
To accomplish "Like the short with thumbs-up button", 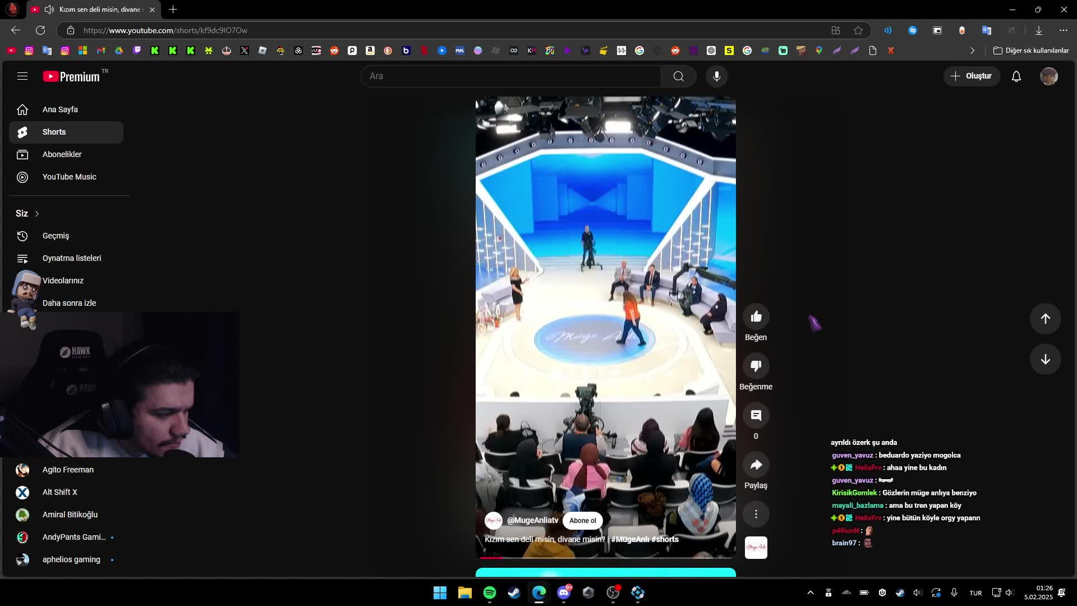I will tap(756, 317).
